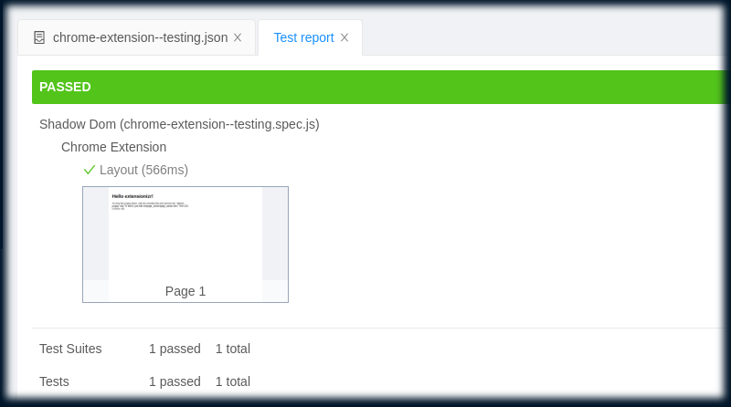Click the Shadow Dom spec file heading
Viewport: 731px width, 407px height.
[x=179, y=124]
